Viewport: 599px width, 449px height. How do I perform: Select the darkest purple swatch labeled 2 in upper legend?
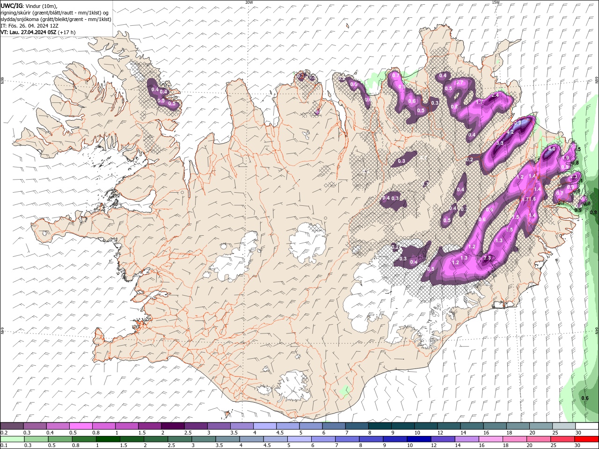point(172,426)
